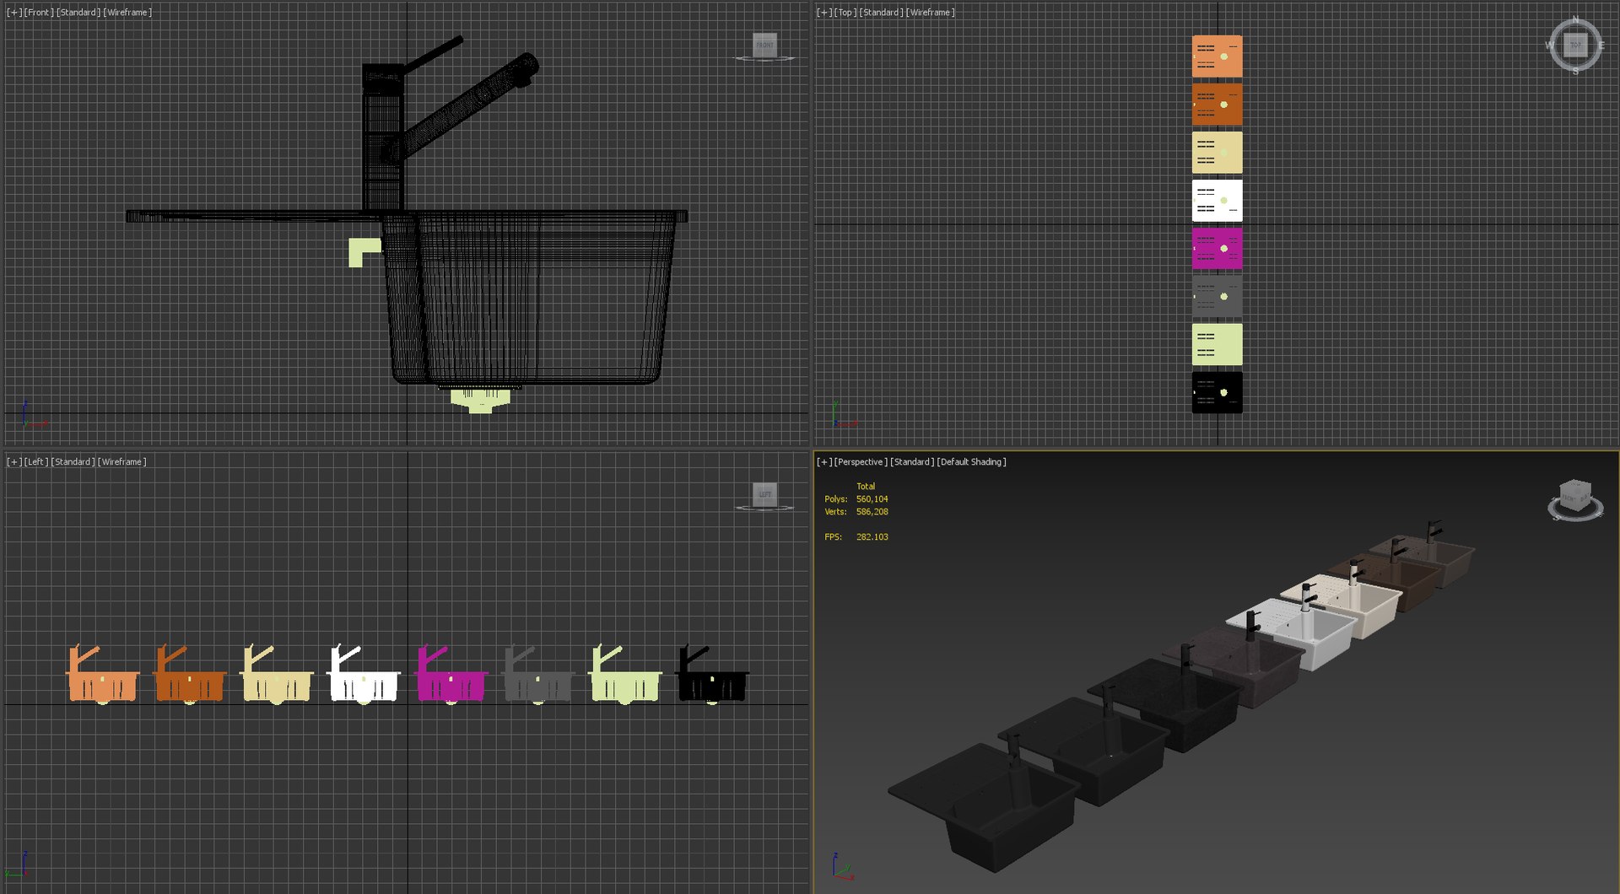Open [Wireframe] shading menu in Left viewport
Screen dimensions: 1620x894
121,462
